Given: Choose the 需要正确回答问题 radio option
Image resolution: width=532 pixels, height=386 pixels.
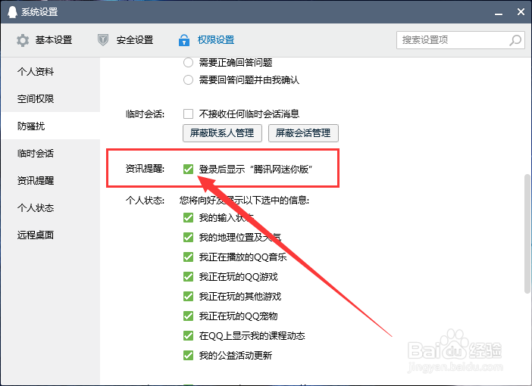Looking at the screenshot, I should tap(188, 63).
